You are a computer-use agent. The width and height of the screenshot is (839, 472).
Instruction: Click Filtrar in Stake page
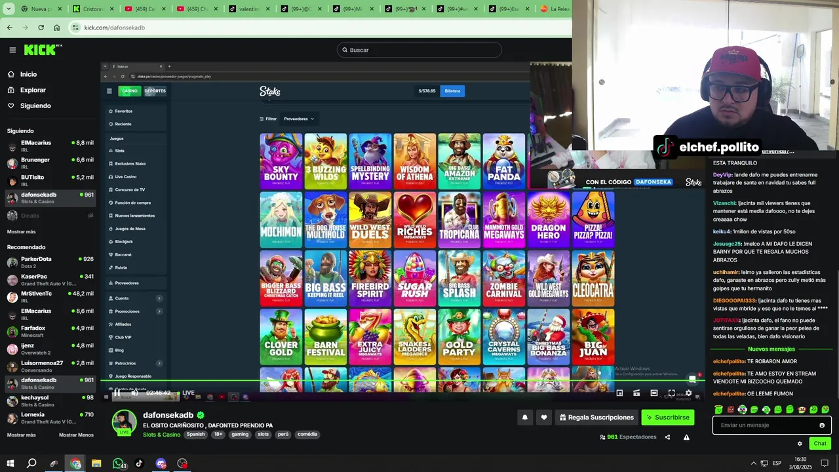(x=268, y=119)
